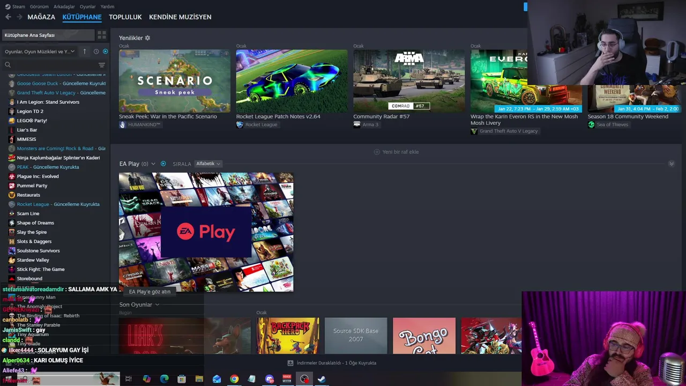
Task: Switch to MAĞAZA tab
Action: pos(41,17)
